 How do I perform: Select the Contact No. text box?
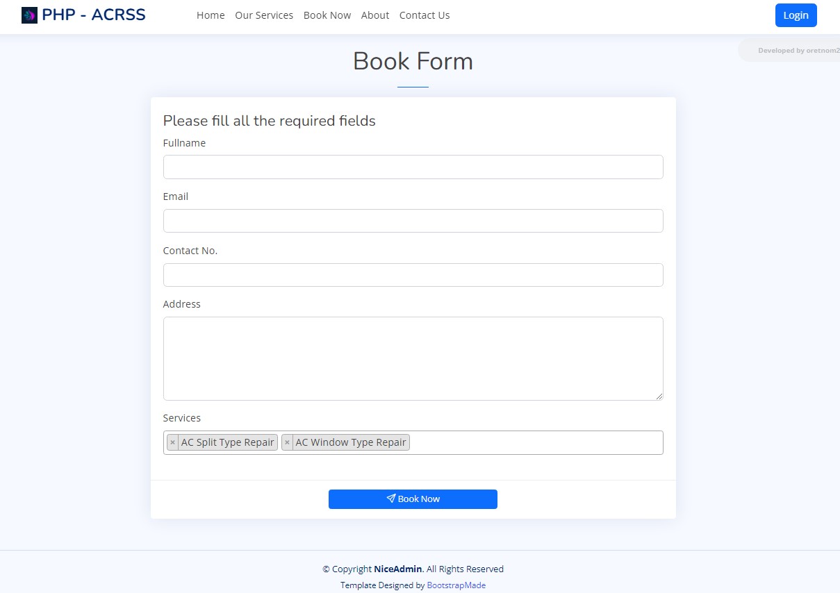(413, 275)
